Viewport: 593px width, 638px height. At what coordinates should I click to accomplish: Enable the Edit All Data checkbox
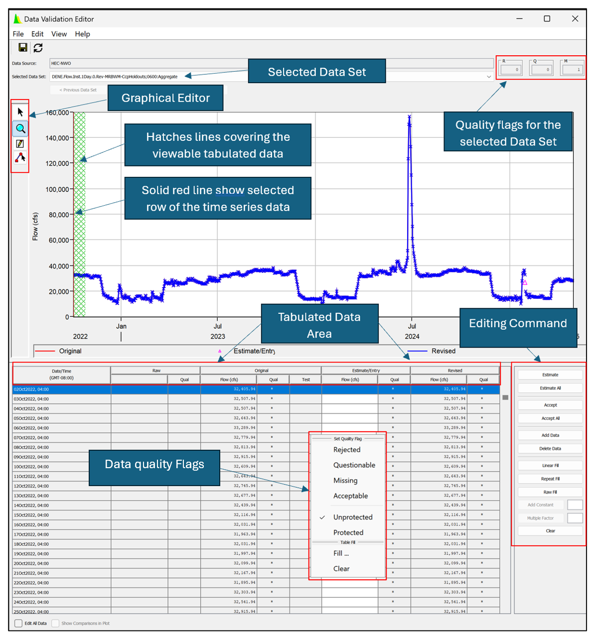tap(18, 623)
